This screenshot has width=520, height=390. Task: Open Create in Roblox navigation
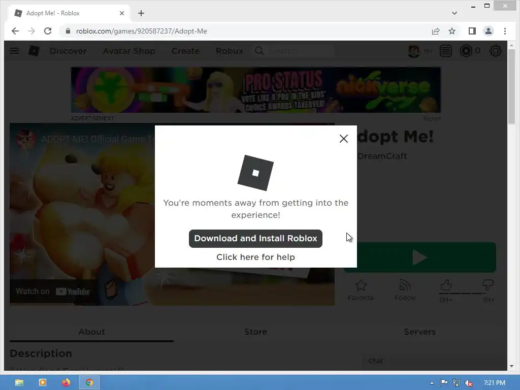coord(185,51)
